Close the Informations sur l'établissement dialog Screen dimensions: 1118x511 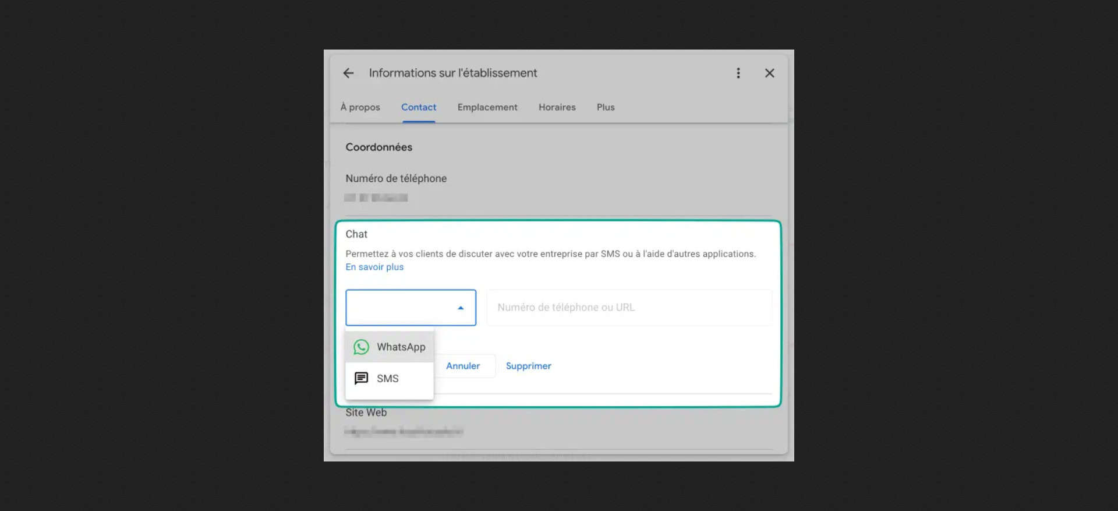point(769,73)
